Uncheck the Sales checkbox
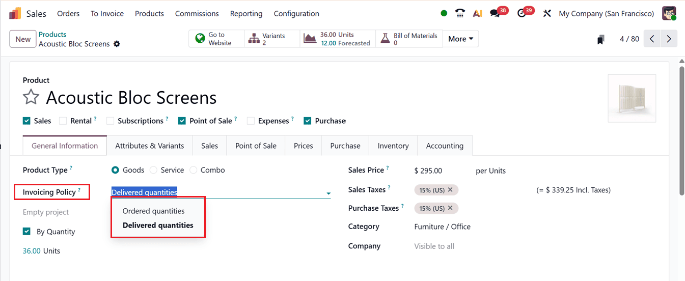Viewport: 685px width, 281px height. pos(26,121)
